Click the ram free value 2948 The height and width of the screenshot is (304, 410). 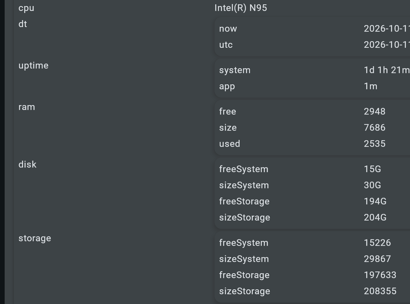tap(374, 111)
